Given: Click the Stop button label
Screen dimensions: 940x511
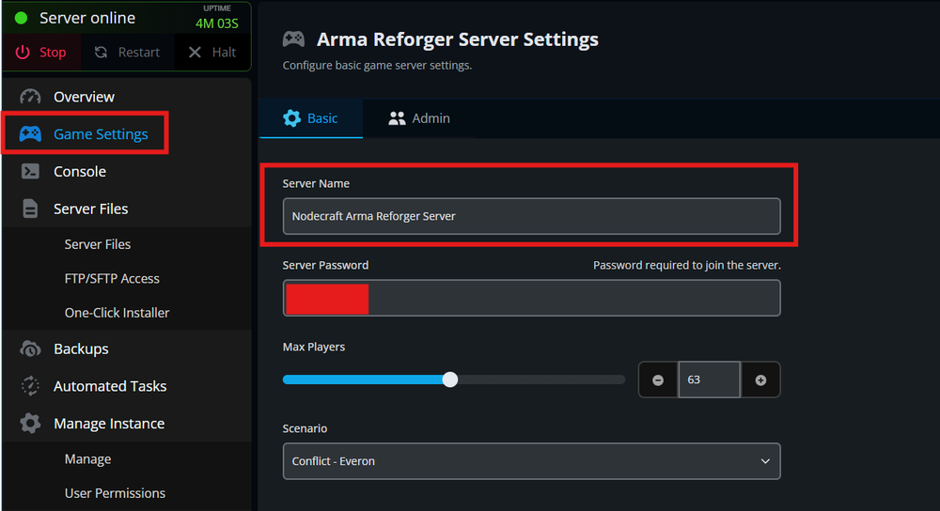Looking at the screenshot, I should (x=53, y=53).
